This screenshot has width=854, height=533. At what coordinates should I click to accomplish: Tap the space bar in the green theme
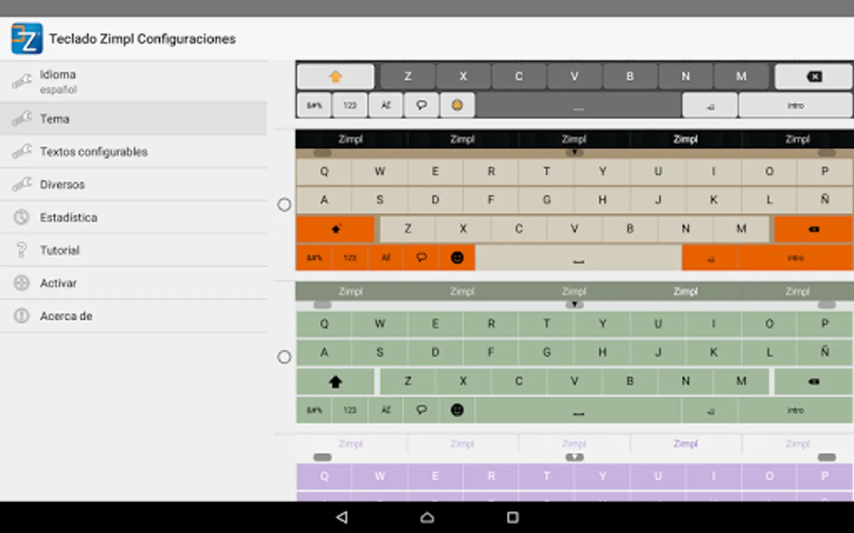click(579, 410)
